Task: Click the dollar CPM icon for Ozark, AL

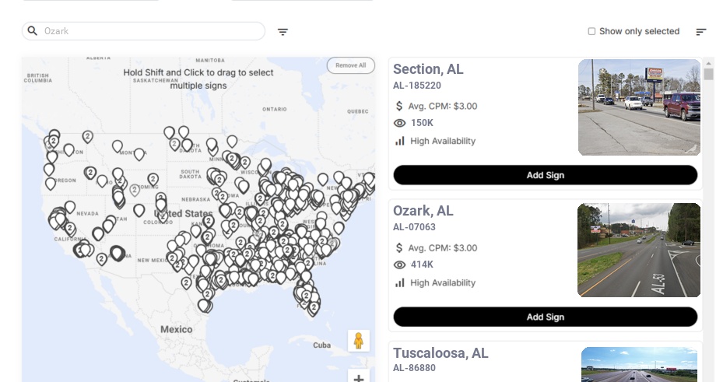Action: coord(400,248)
